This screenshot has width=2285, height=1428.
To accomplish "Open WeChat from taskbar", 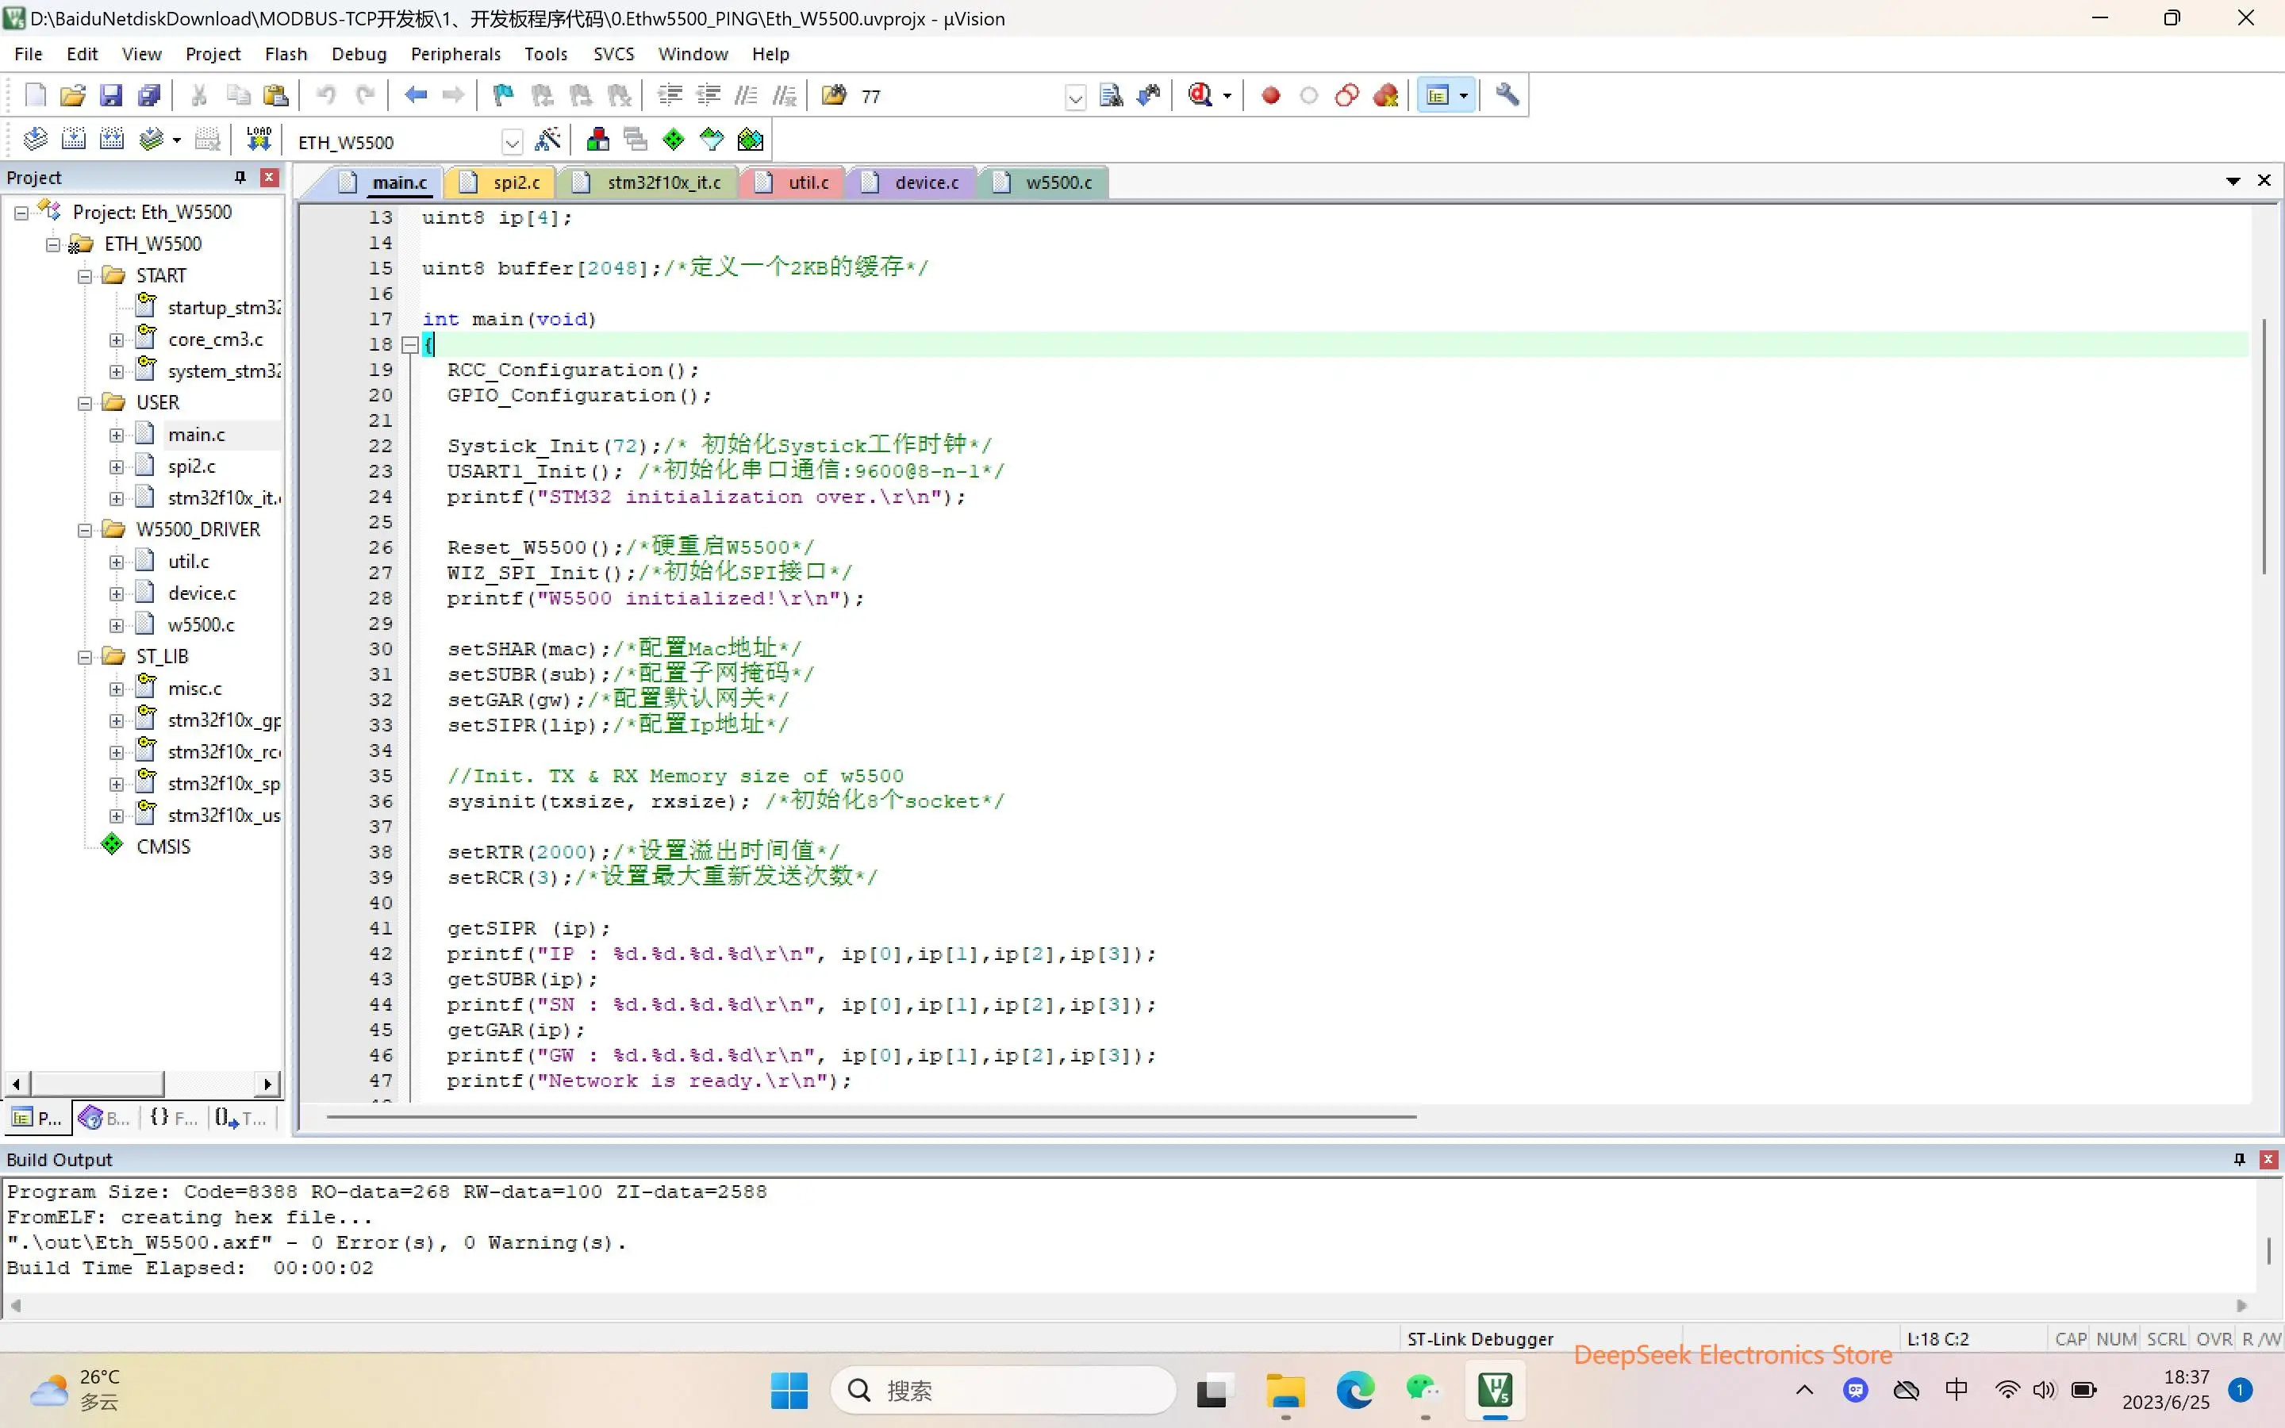I will (x=1424, y=1390).
